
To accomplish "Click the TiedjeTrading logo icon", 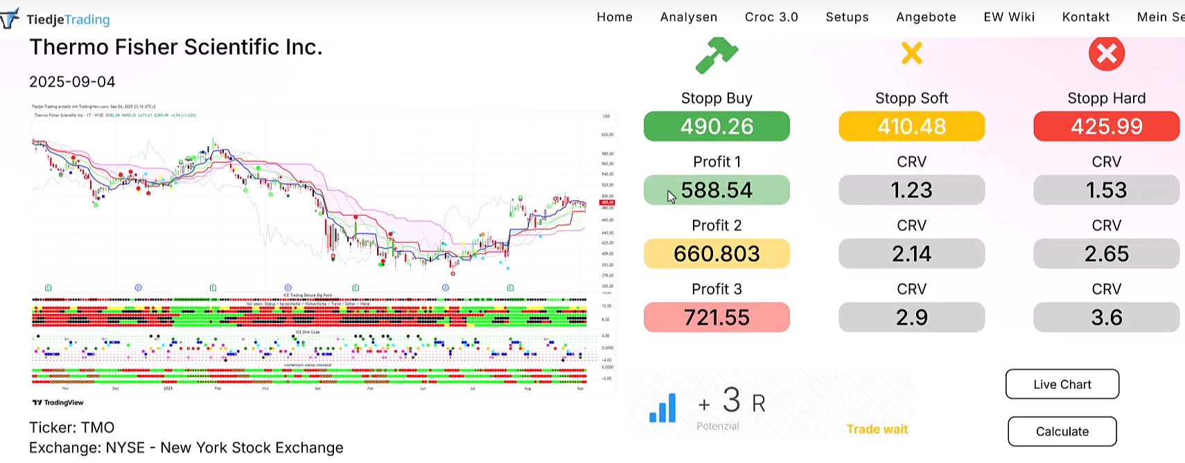I will (x=10, y=19).
